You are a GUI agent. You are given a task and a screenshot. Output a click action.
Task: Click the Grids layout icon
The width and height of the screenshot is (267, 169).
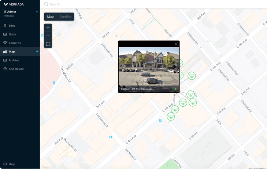click(x=5, y=34)
